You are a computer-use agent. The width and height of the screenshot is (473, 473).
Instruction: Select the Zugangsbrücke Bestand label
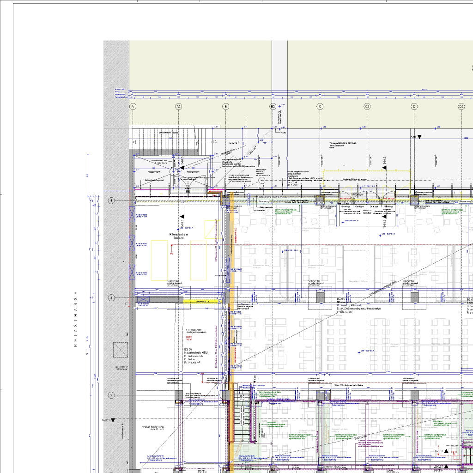pyautogui.click(x=349, y=144)
